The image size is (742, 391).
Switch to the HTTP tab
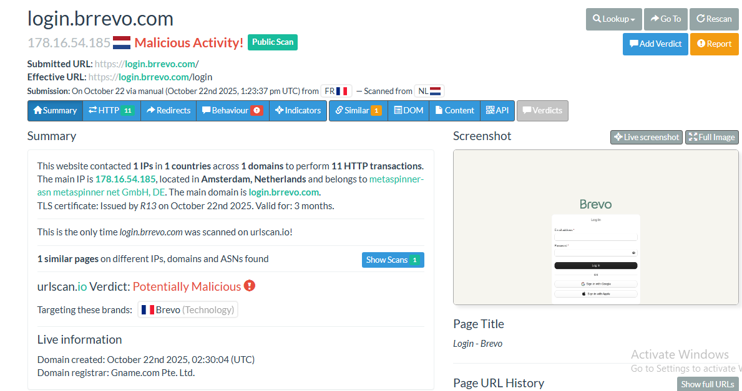[x=111, y=111]
